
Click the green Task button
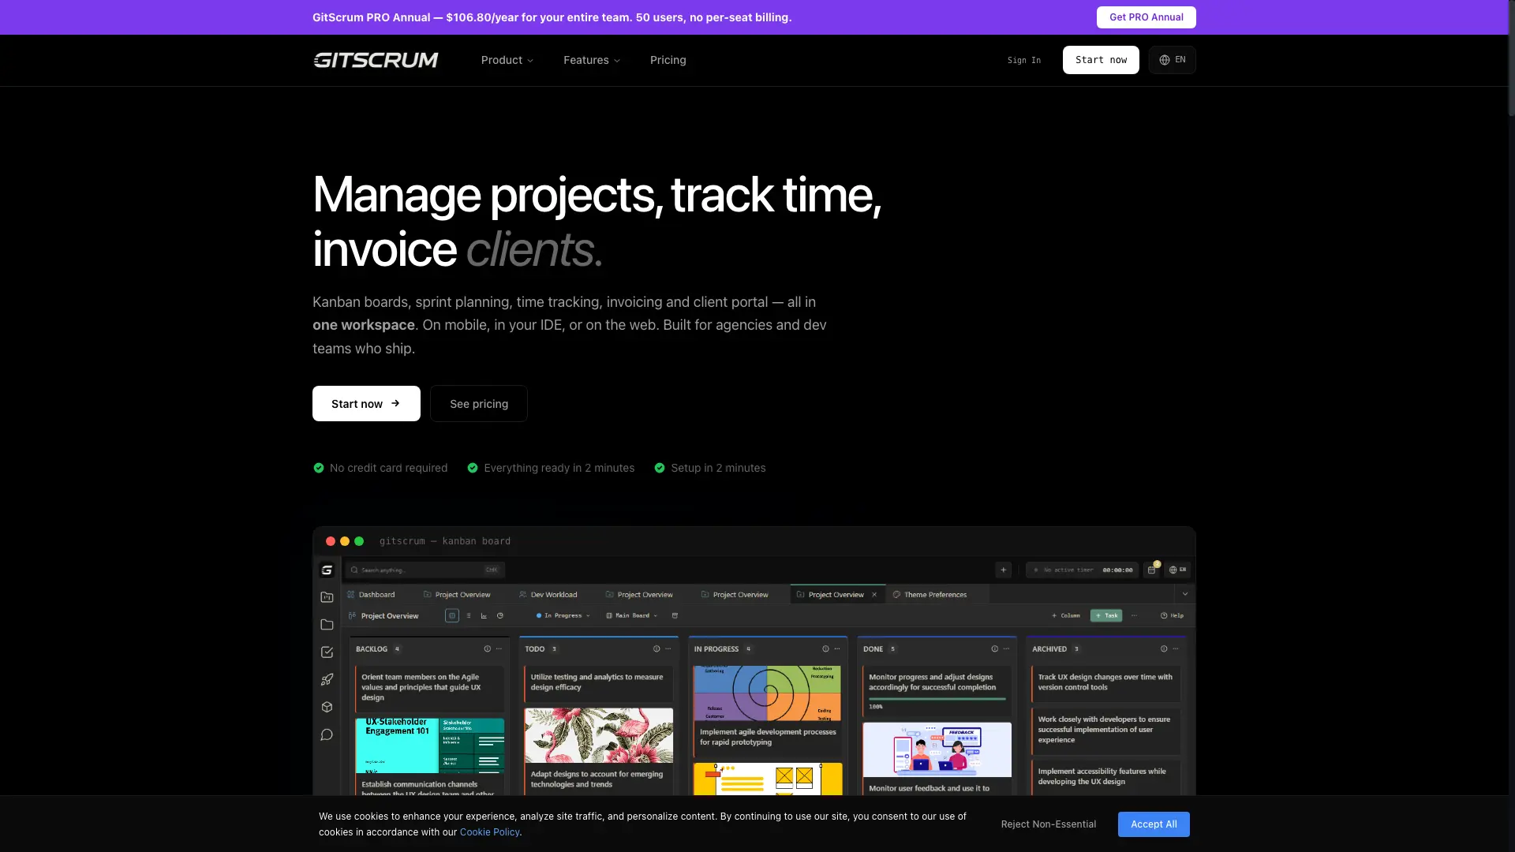[1106, 615]
